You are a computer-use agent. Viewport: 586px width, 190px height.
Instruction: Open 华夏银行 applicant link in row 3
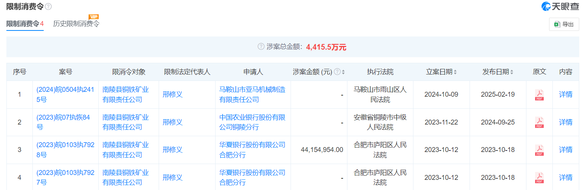(252, 150)
